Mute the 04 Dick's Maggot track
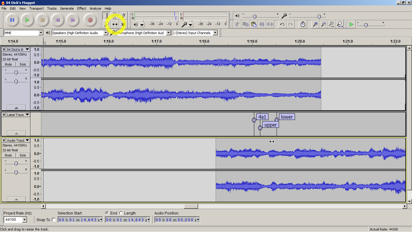Screen dimensions: 412x232 (8, 64)
